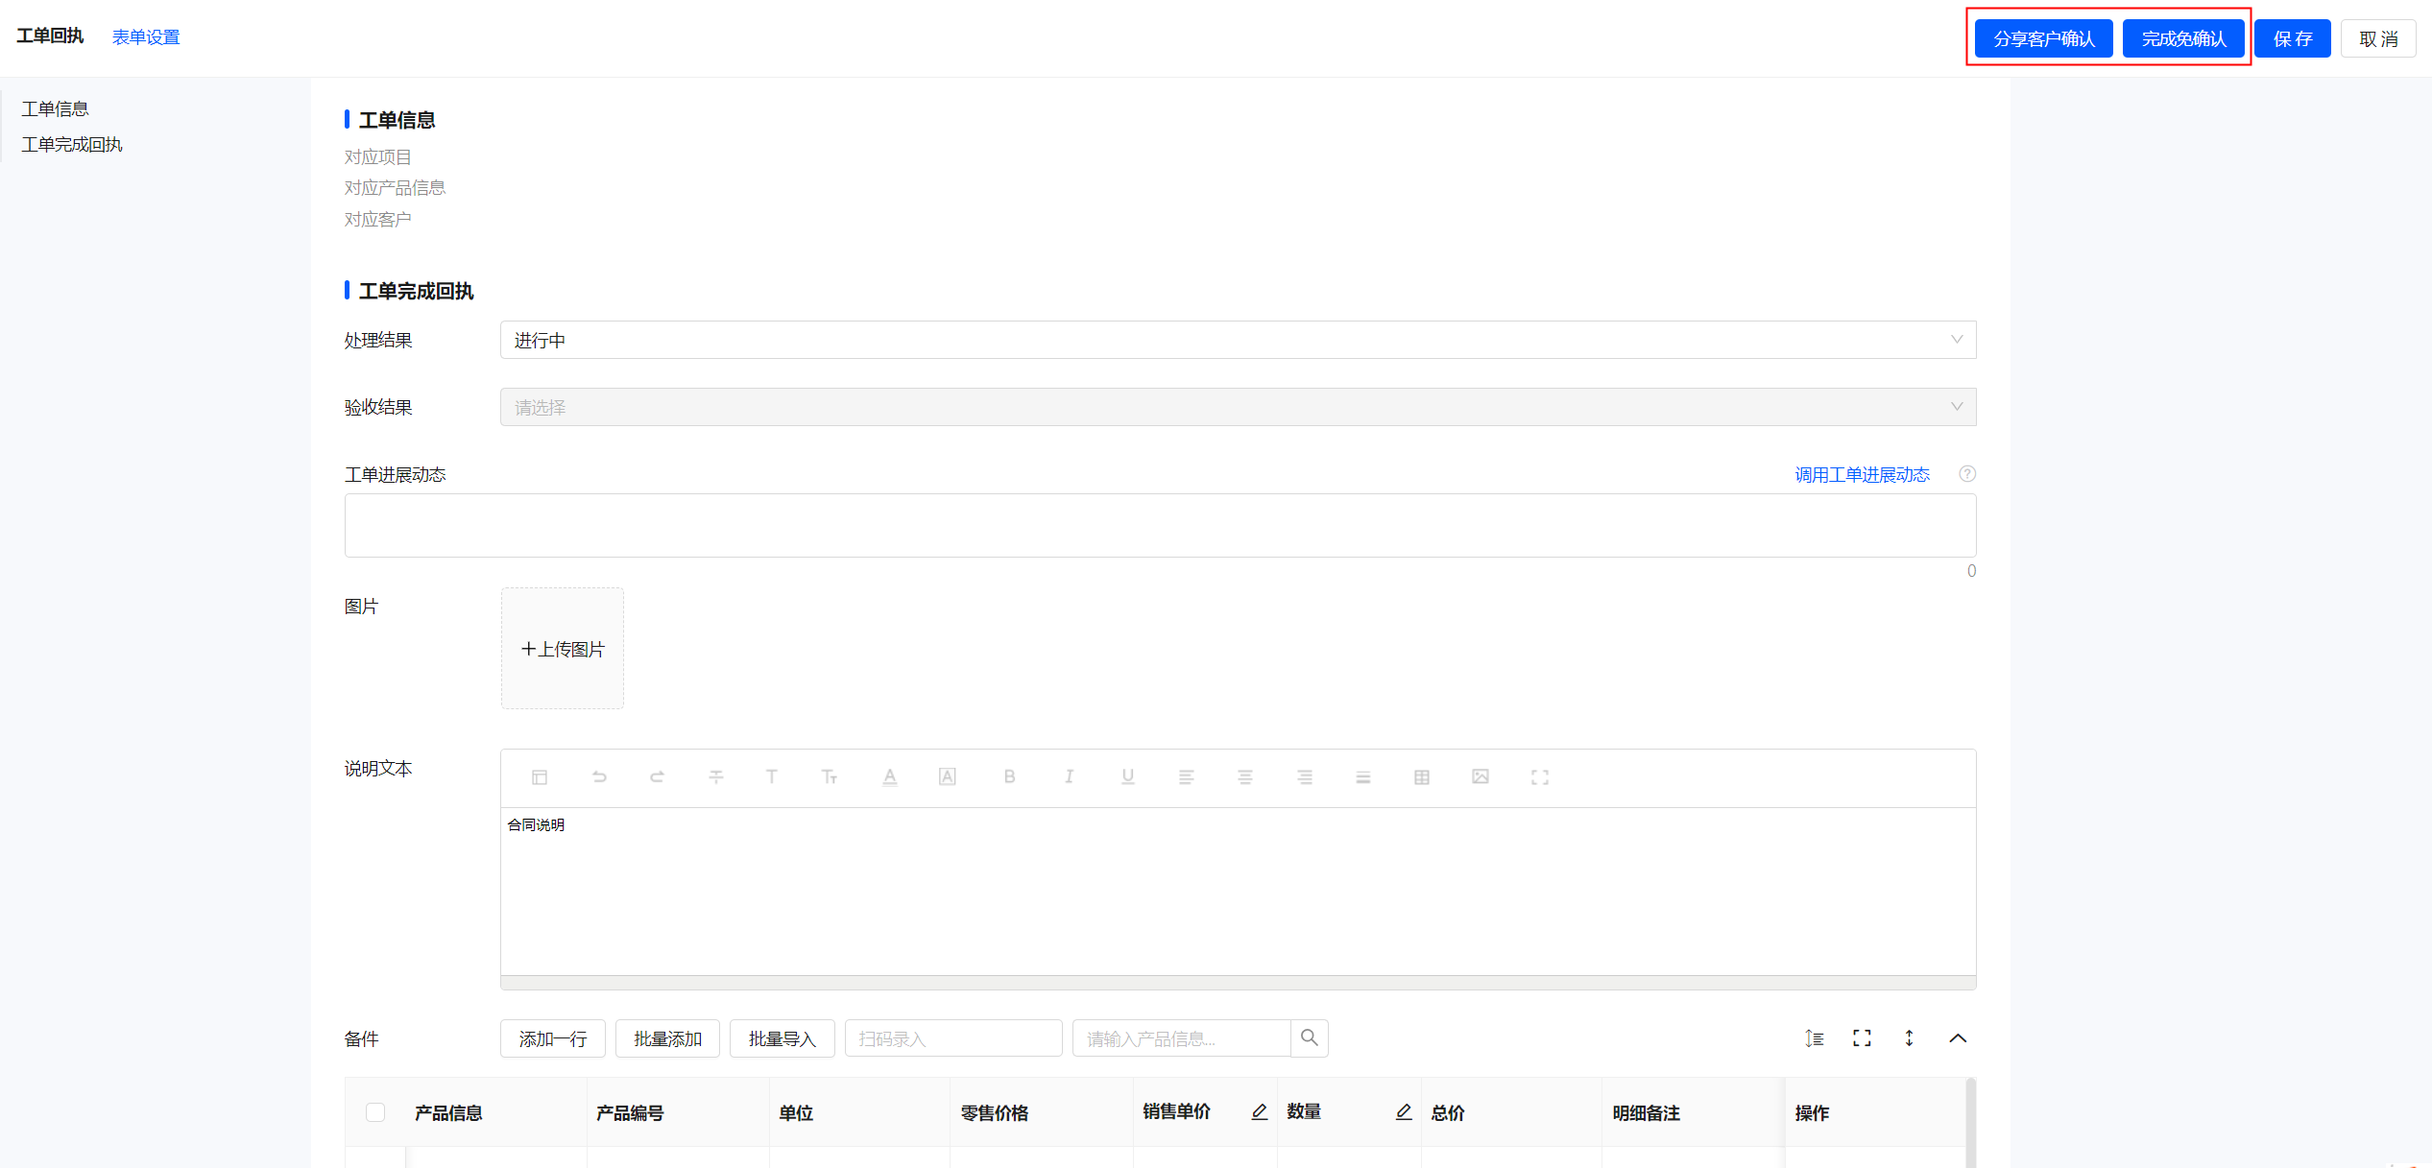Check the select-all checkbox in table header
Image resolution: width=2432 pixels, height=1168 pixels.
(x=375, y=1112)
